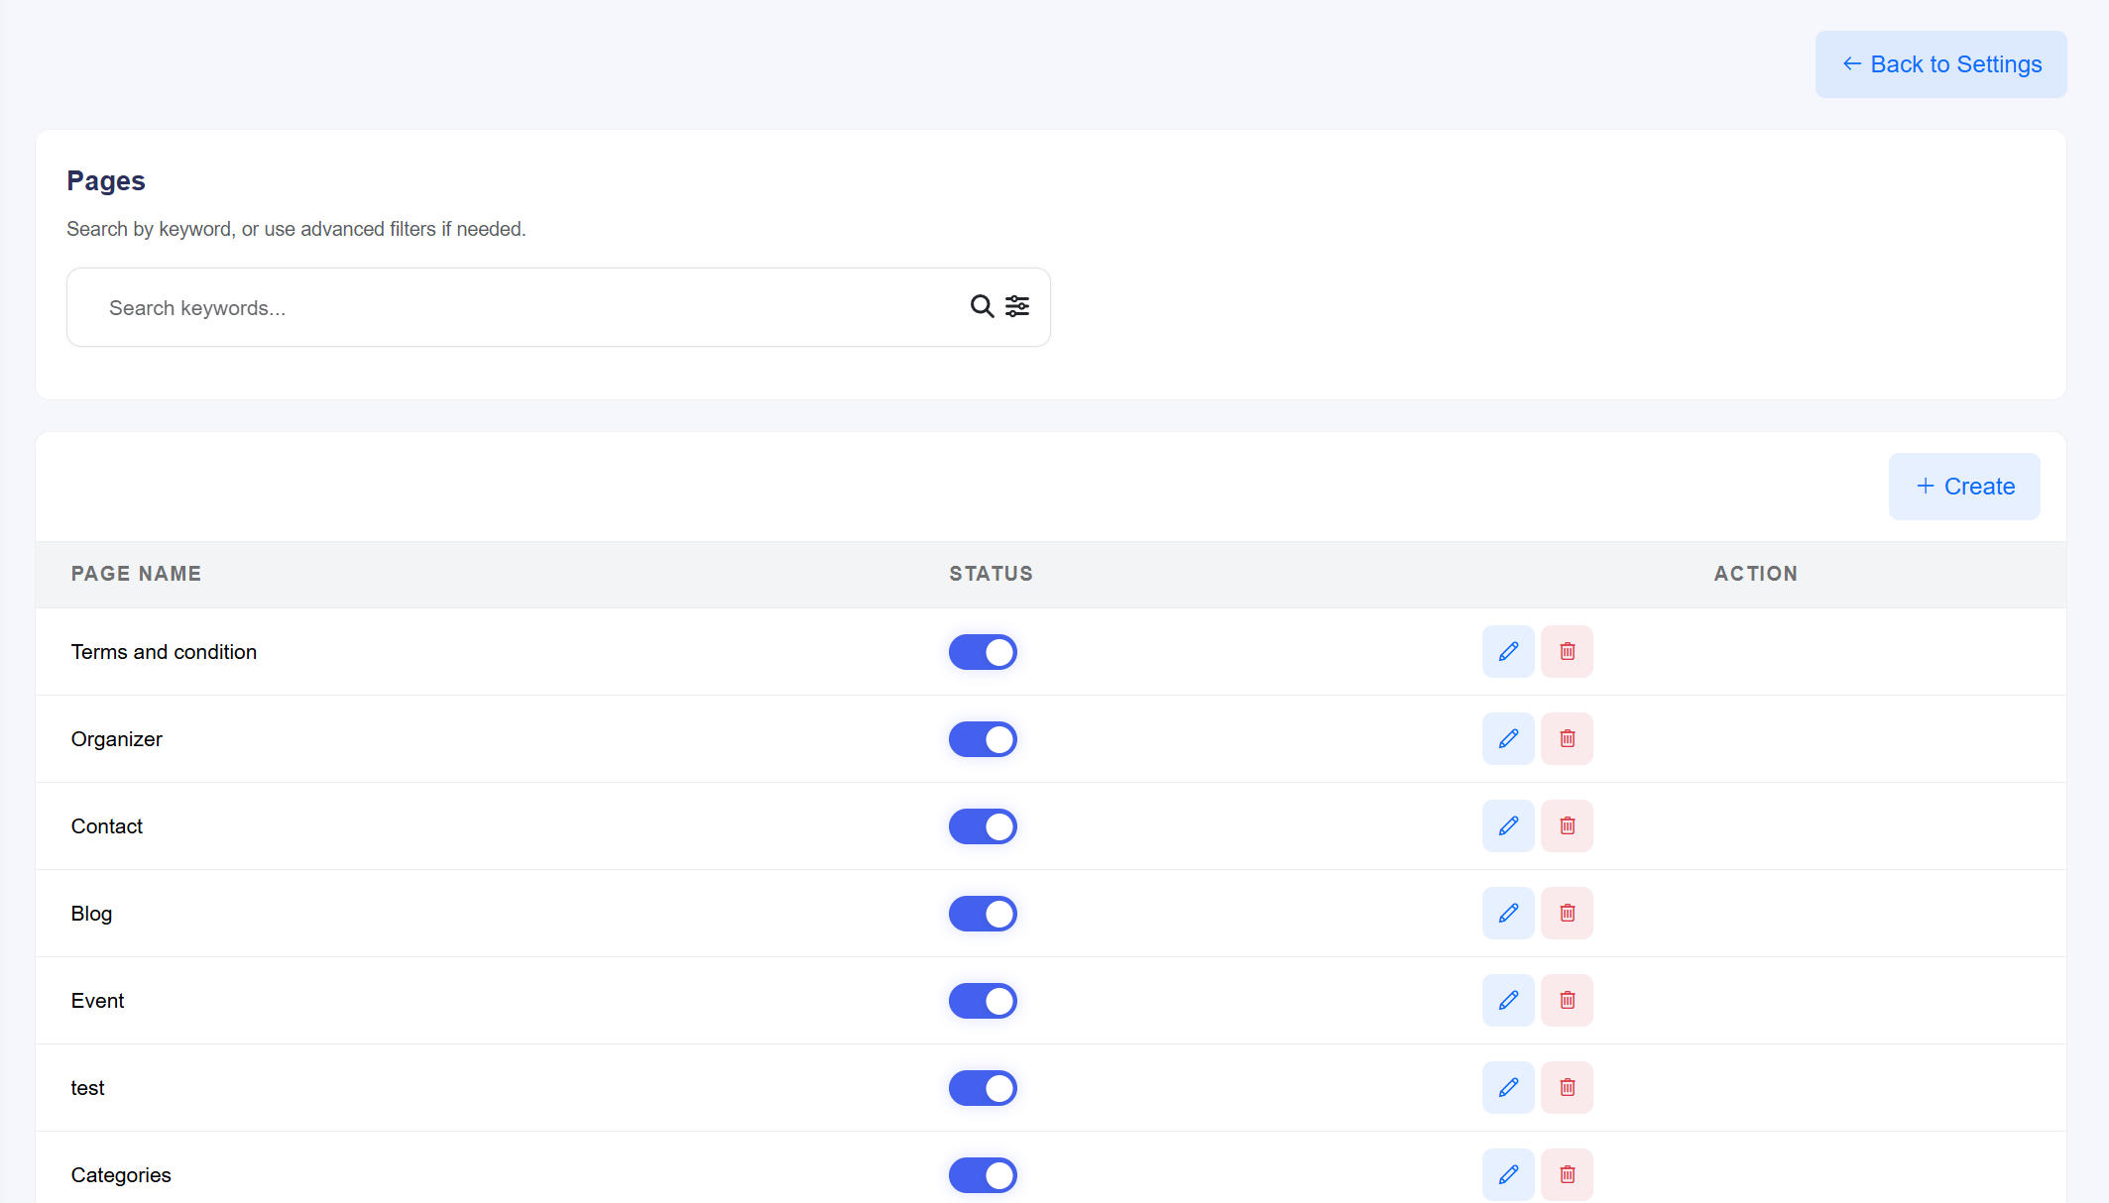The image size is (2109, 1203).
Task: Edit the Organizer page
Action: (x=1508, y=738)
